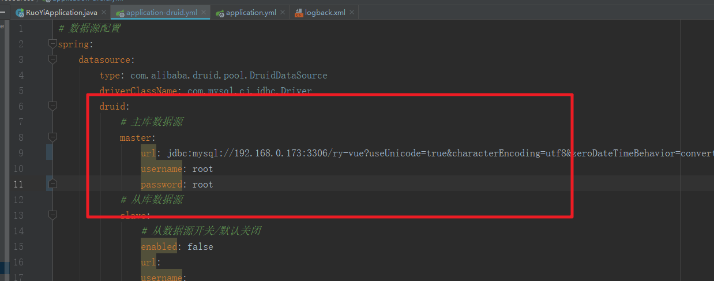Viewport: 714px width, 281px height.
Task: Close the application-druid.yml tab
Action: (x=203, y=12)
